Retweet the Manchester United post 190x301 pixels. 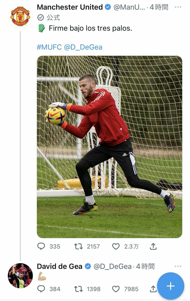pos(78,247)
